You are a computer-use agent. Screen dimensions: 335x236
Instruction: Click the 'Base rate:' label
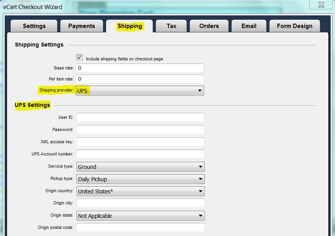pyautogui.click(x=64, y=68)
